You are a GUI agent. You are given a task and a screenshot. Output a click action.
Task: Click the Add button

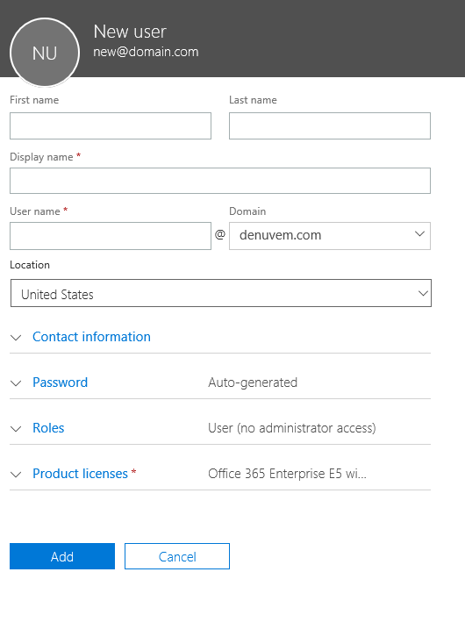pyautogui.click(x=62, y=556)
